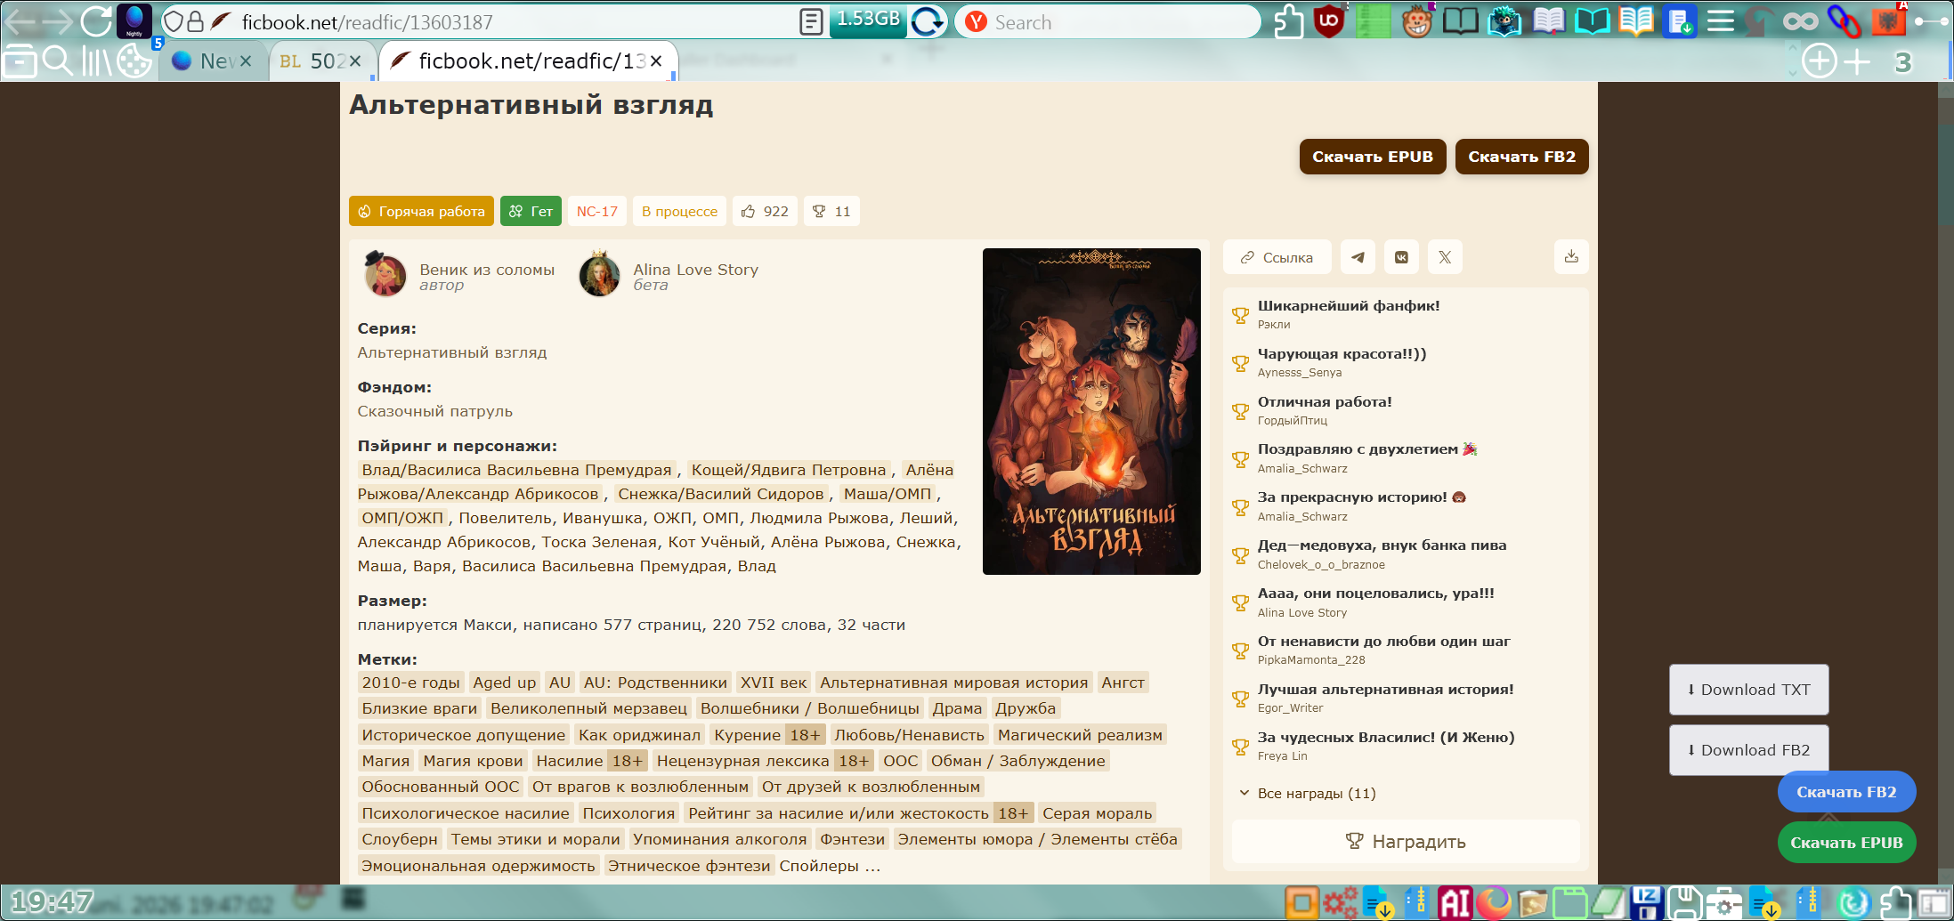Click the brown 'Скачать EPUB' button at top
This screenshot has width=1954, height=921.
point(1373,157)
